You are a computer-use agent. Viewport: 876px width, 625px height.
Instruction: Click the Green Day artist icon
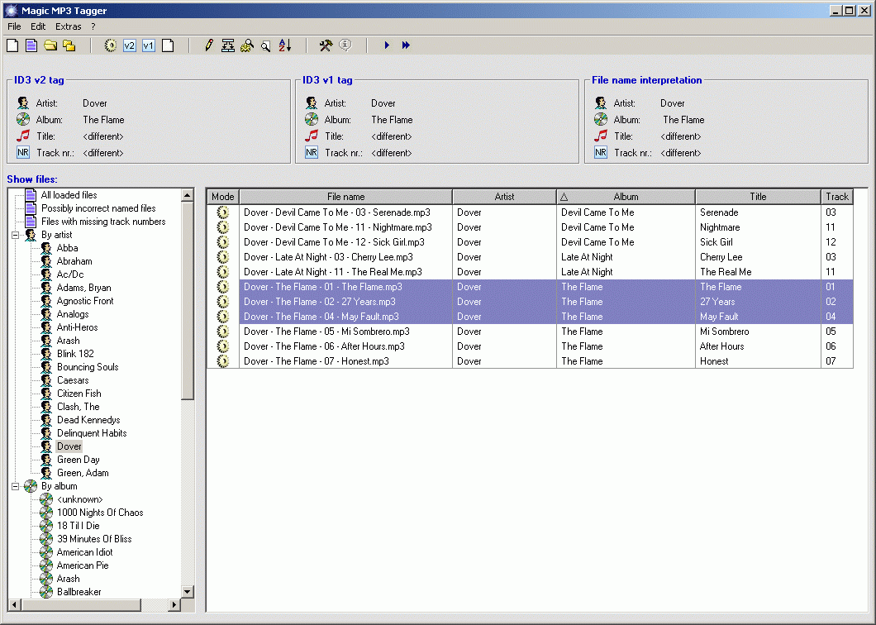point(46,460)
